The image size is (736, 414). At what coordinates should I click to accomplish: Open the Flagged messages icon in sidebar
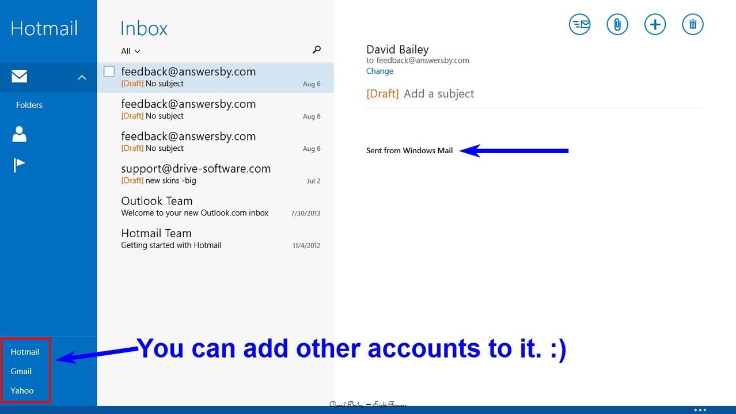point(20,165)
